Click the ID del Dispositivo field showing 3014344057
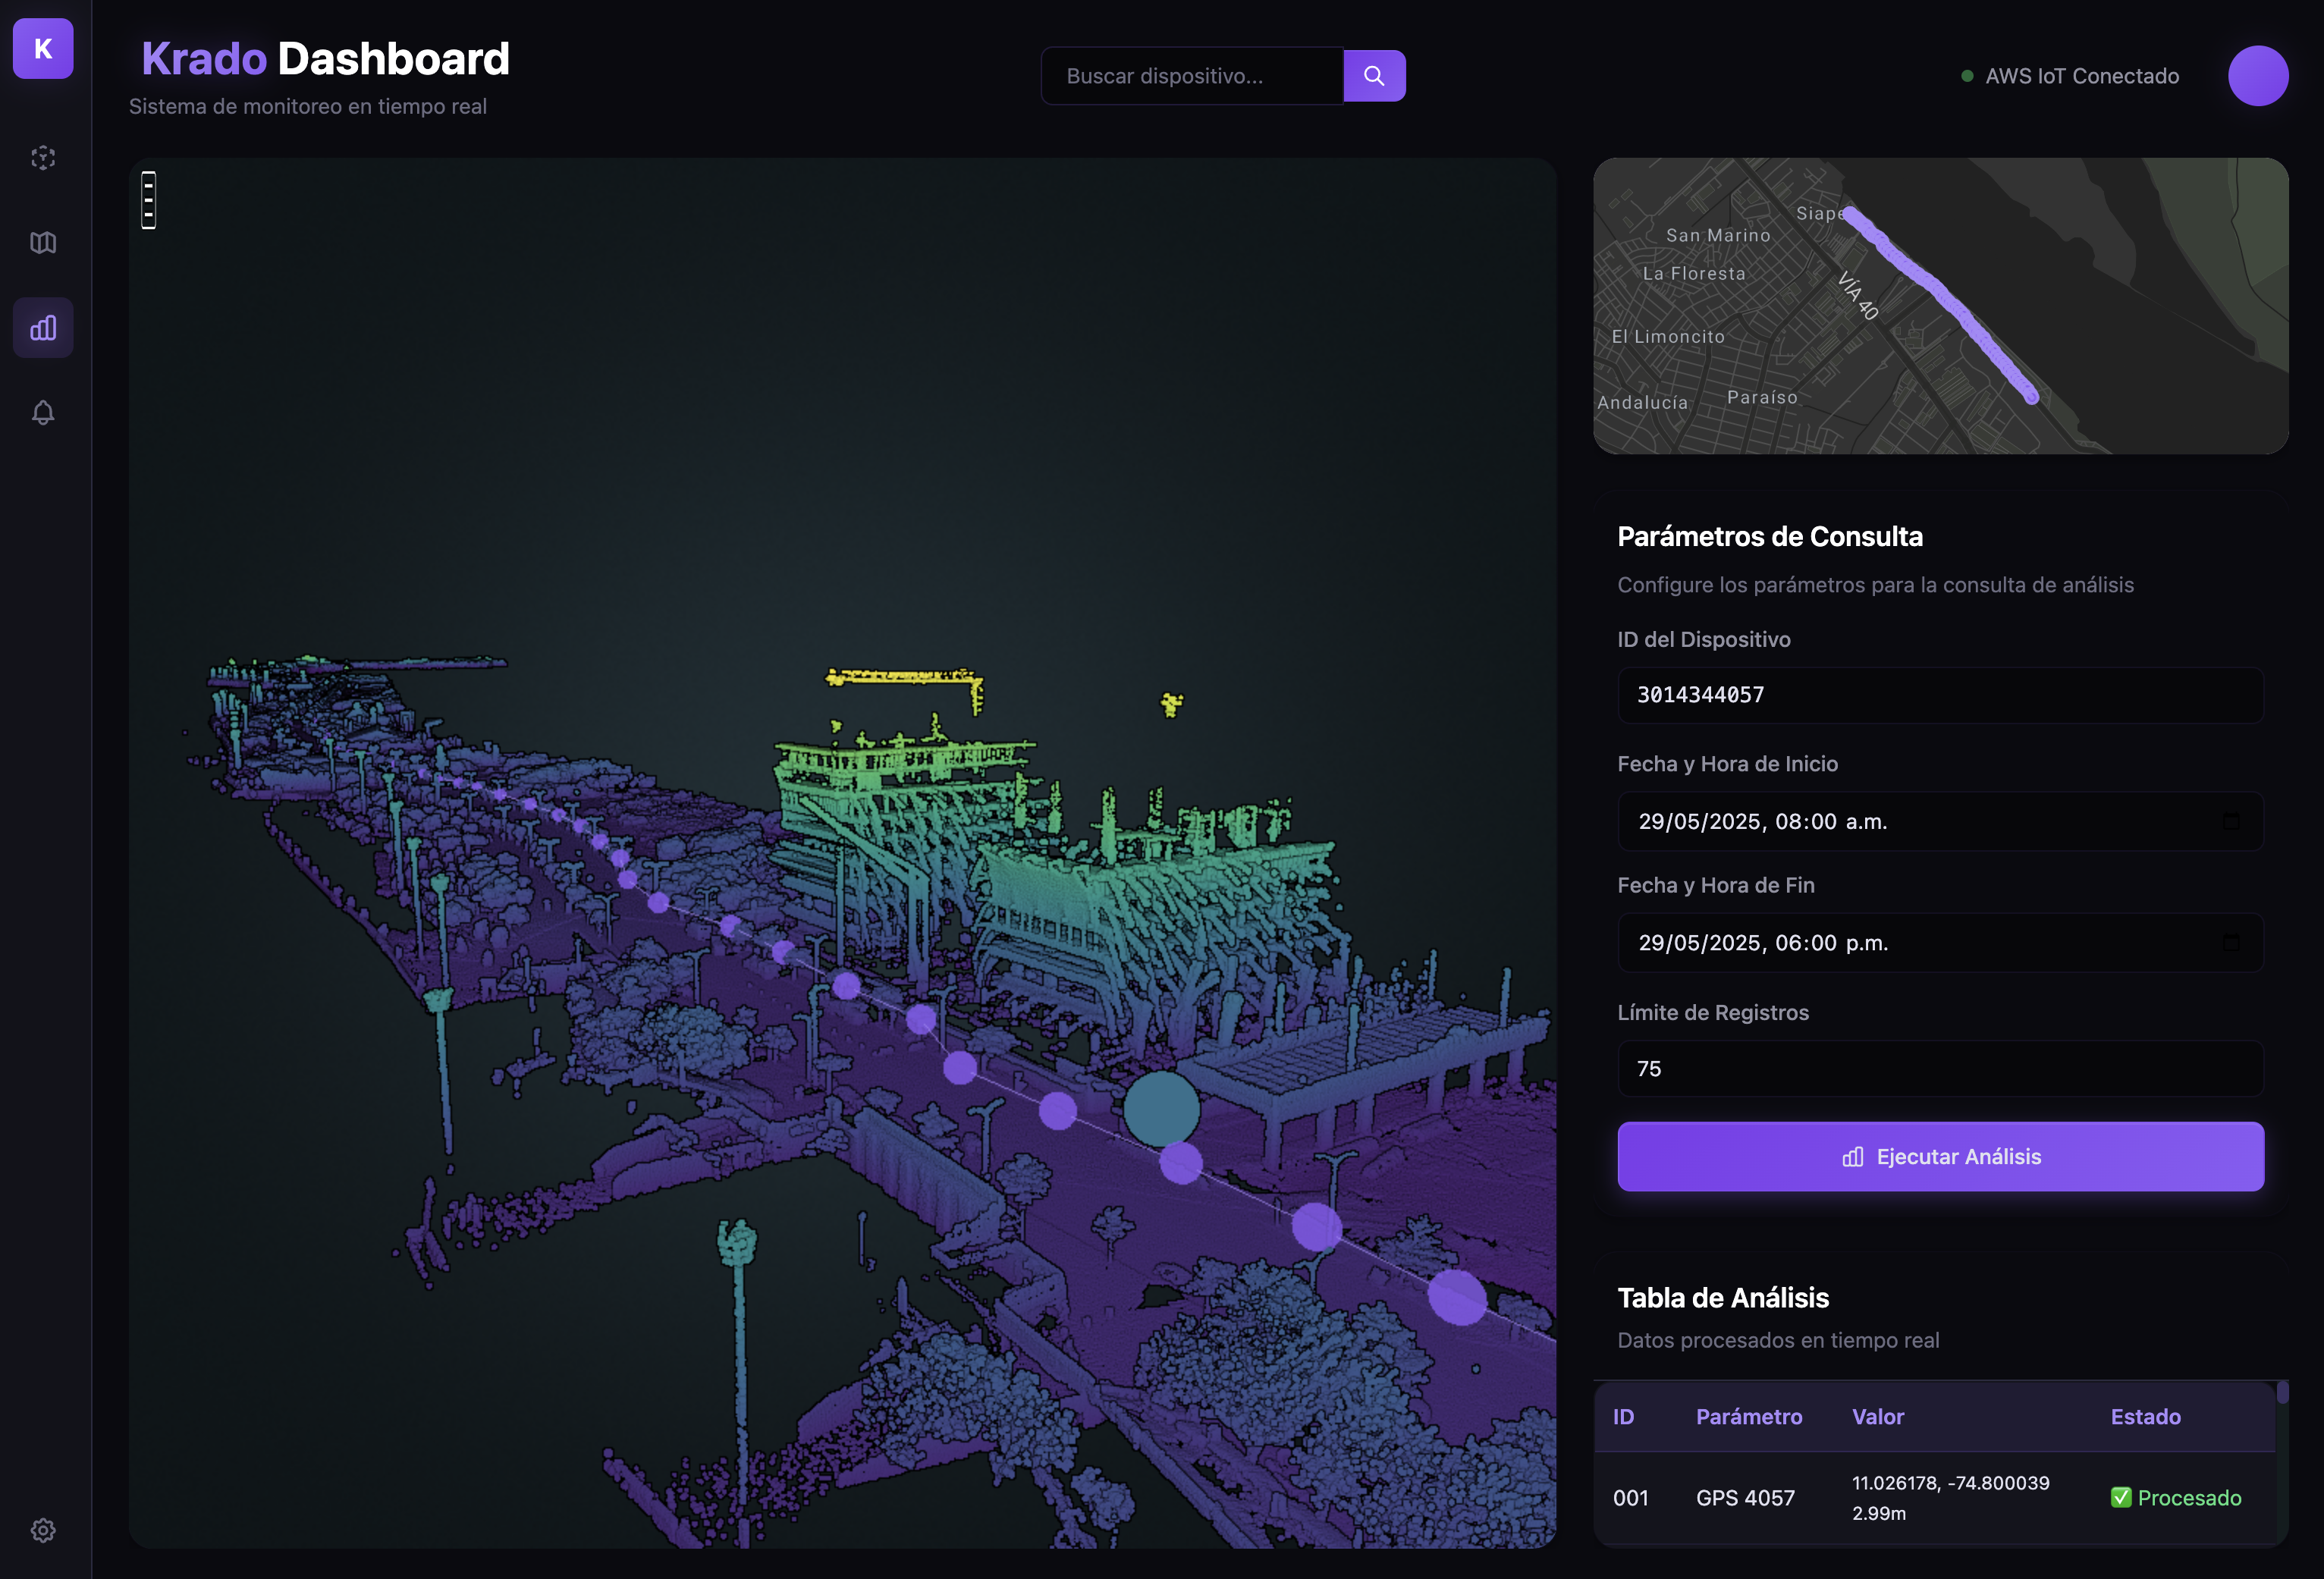 (x=1940, y=695)
